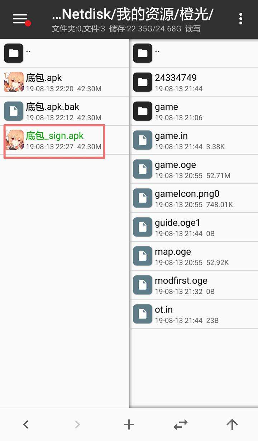Open the map.oge file
The image size is (258, 441).
pos(194,256)
